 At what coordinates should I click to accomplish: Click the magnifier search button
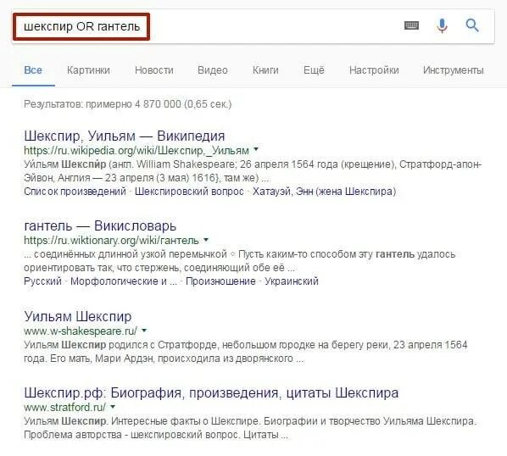(x=472, y=25)
